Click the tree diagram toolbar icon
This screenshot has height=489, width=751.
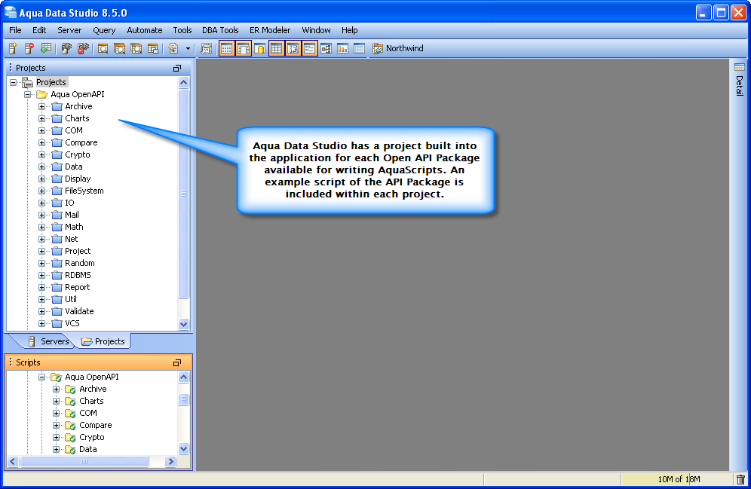pos(326,48)
